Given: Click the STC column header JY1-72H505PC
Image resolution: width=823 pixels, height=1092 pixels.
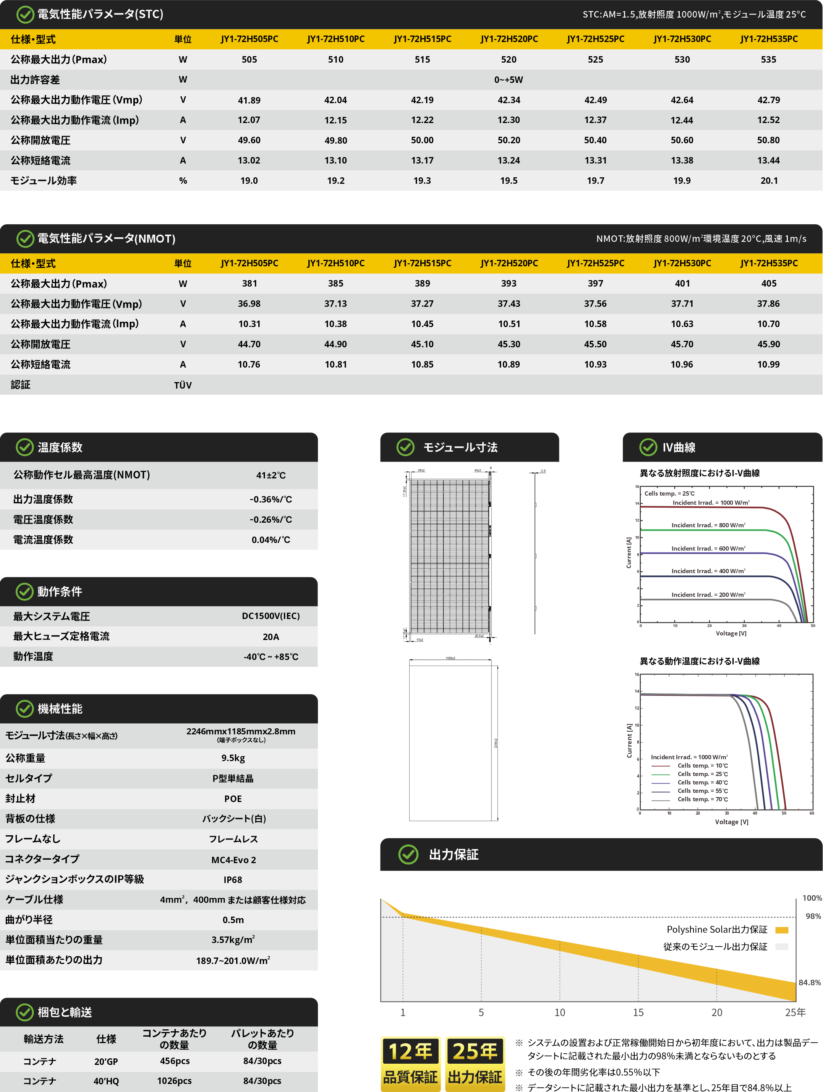Looking at the screenshot, I should click(x=249, y=39).
